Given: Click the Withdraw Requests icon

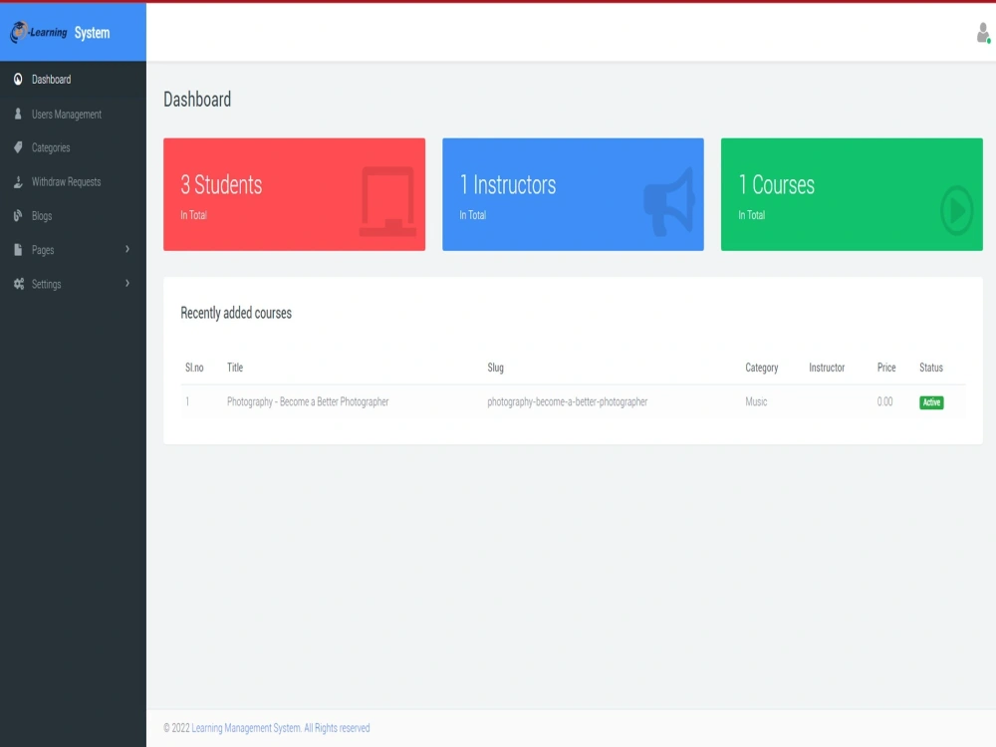Looking at the screenshot, I should [x=17, y=181].
